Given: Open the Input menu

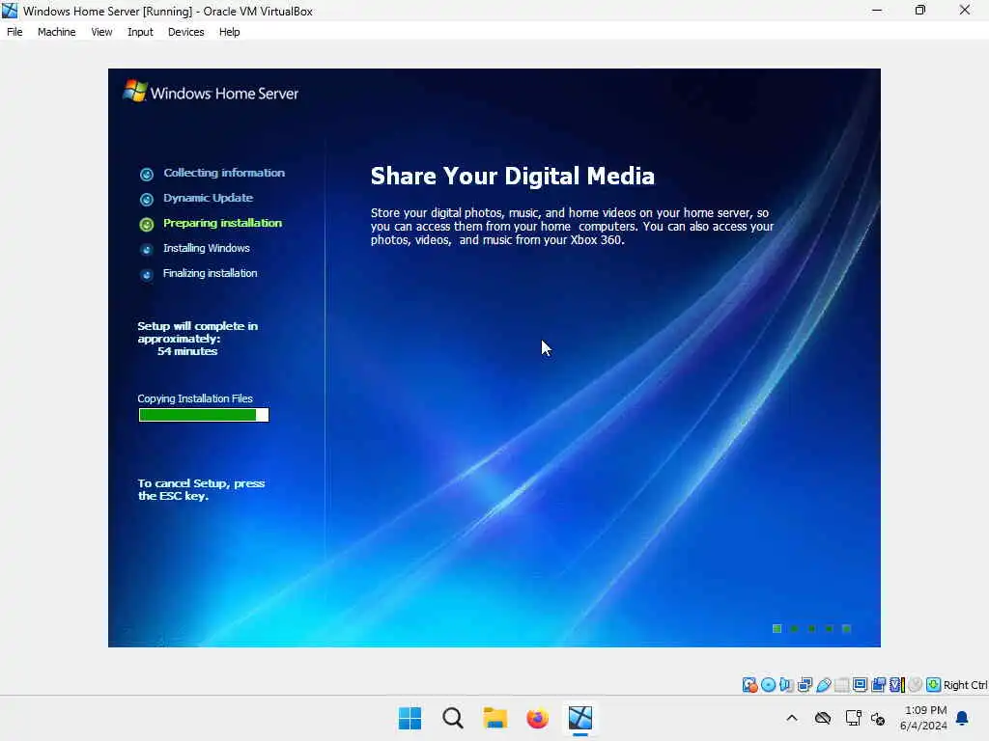Looking at the screenshot, I should pos(140,32).
